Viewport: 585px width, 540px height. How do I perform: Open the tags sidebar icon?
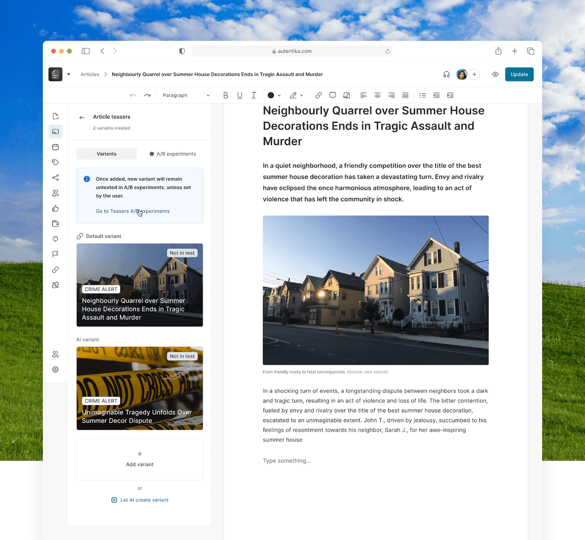pos(56,162)
